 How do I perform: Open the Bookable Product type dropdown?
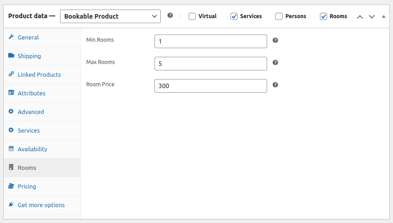pyautogui.click(x=110, y=16)
